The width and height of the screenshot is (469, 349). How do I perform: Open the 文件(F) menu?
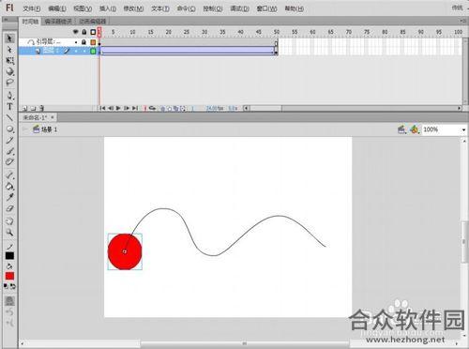click(x=32, y=8)
